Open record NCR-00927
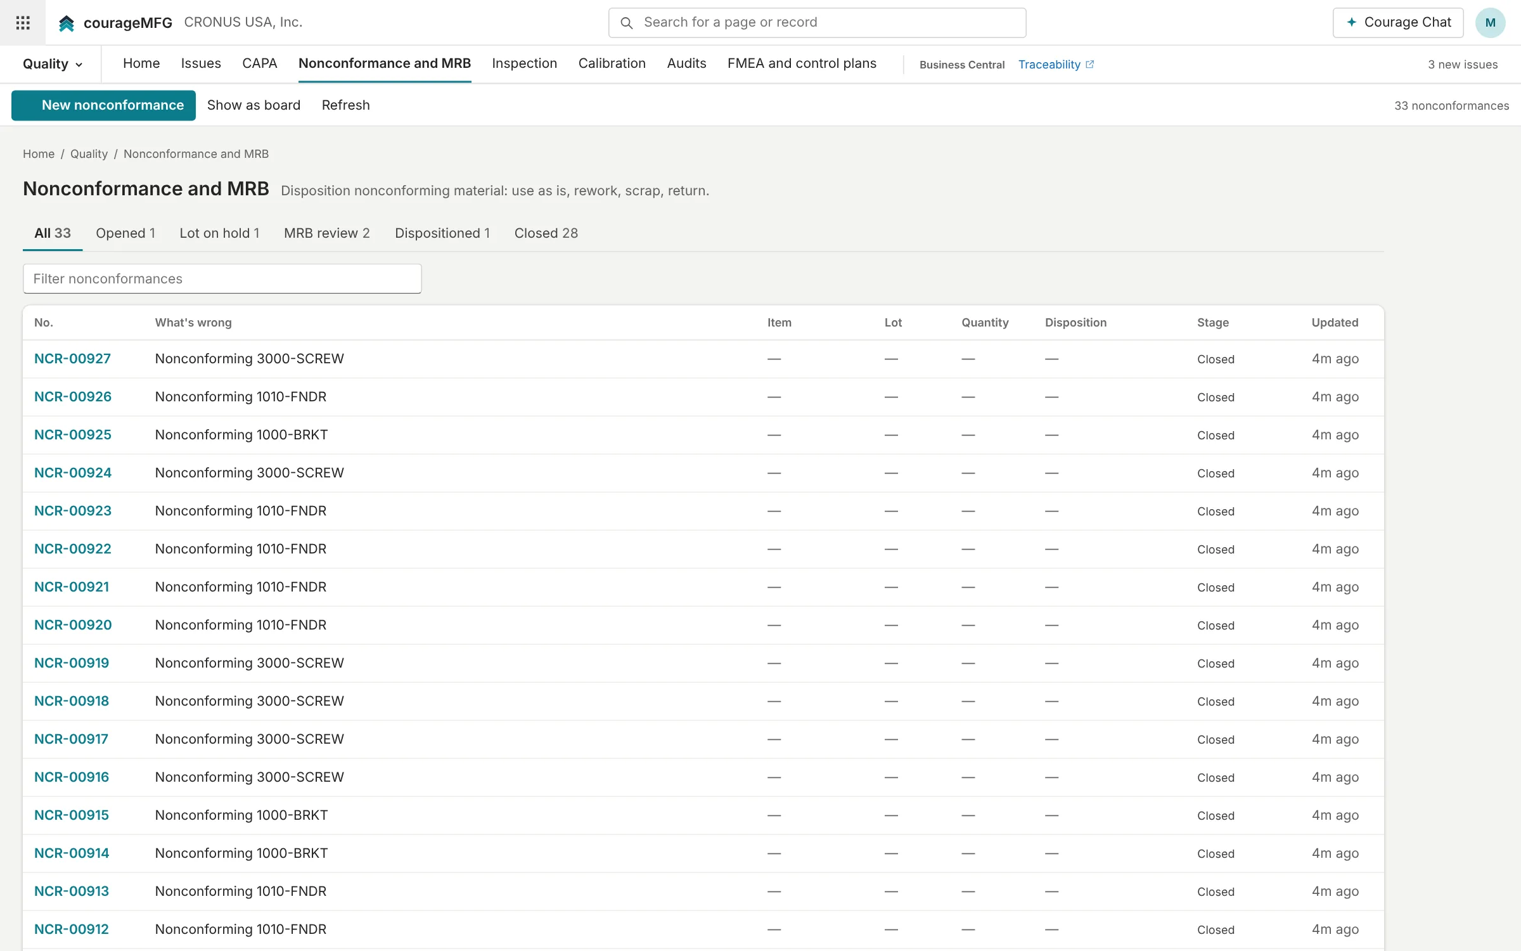Image resolution: width=1521 pixels, height=951 pixels. coord(72,359)
